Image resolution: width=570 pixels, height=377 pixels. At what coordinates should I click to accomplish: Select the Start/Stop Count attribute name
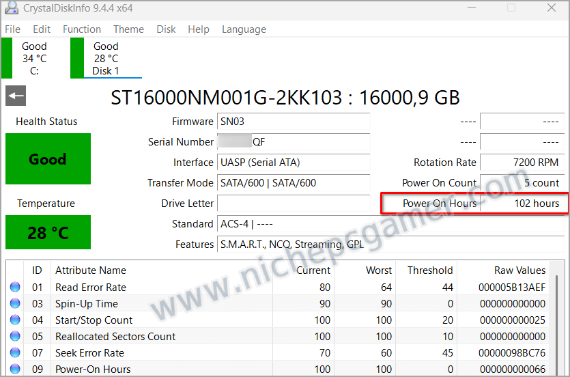pos(94,320)
